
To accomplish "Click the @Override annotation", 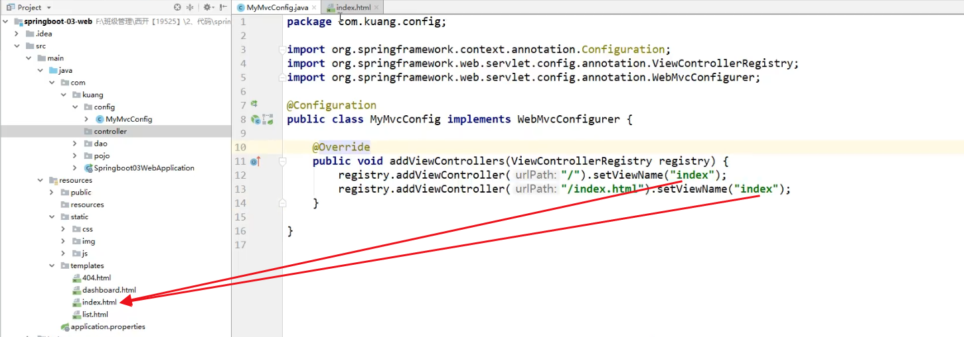I will point(341,147).
